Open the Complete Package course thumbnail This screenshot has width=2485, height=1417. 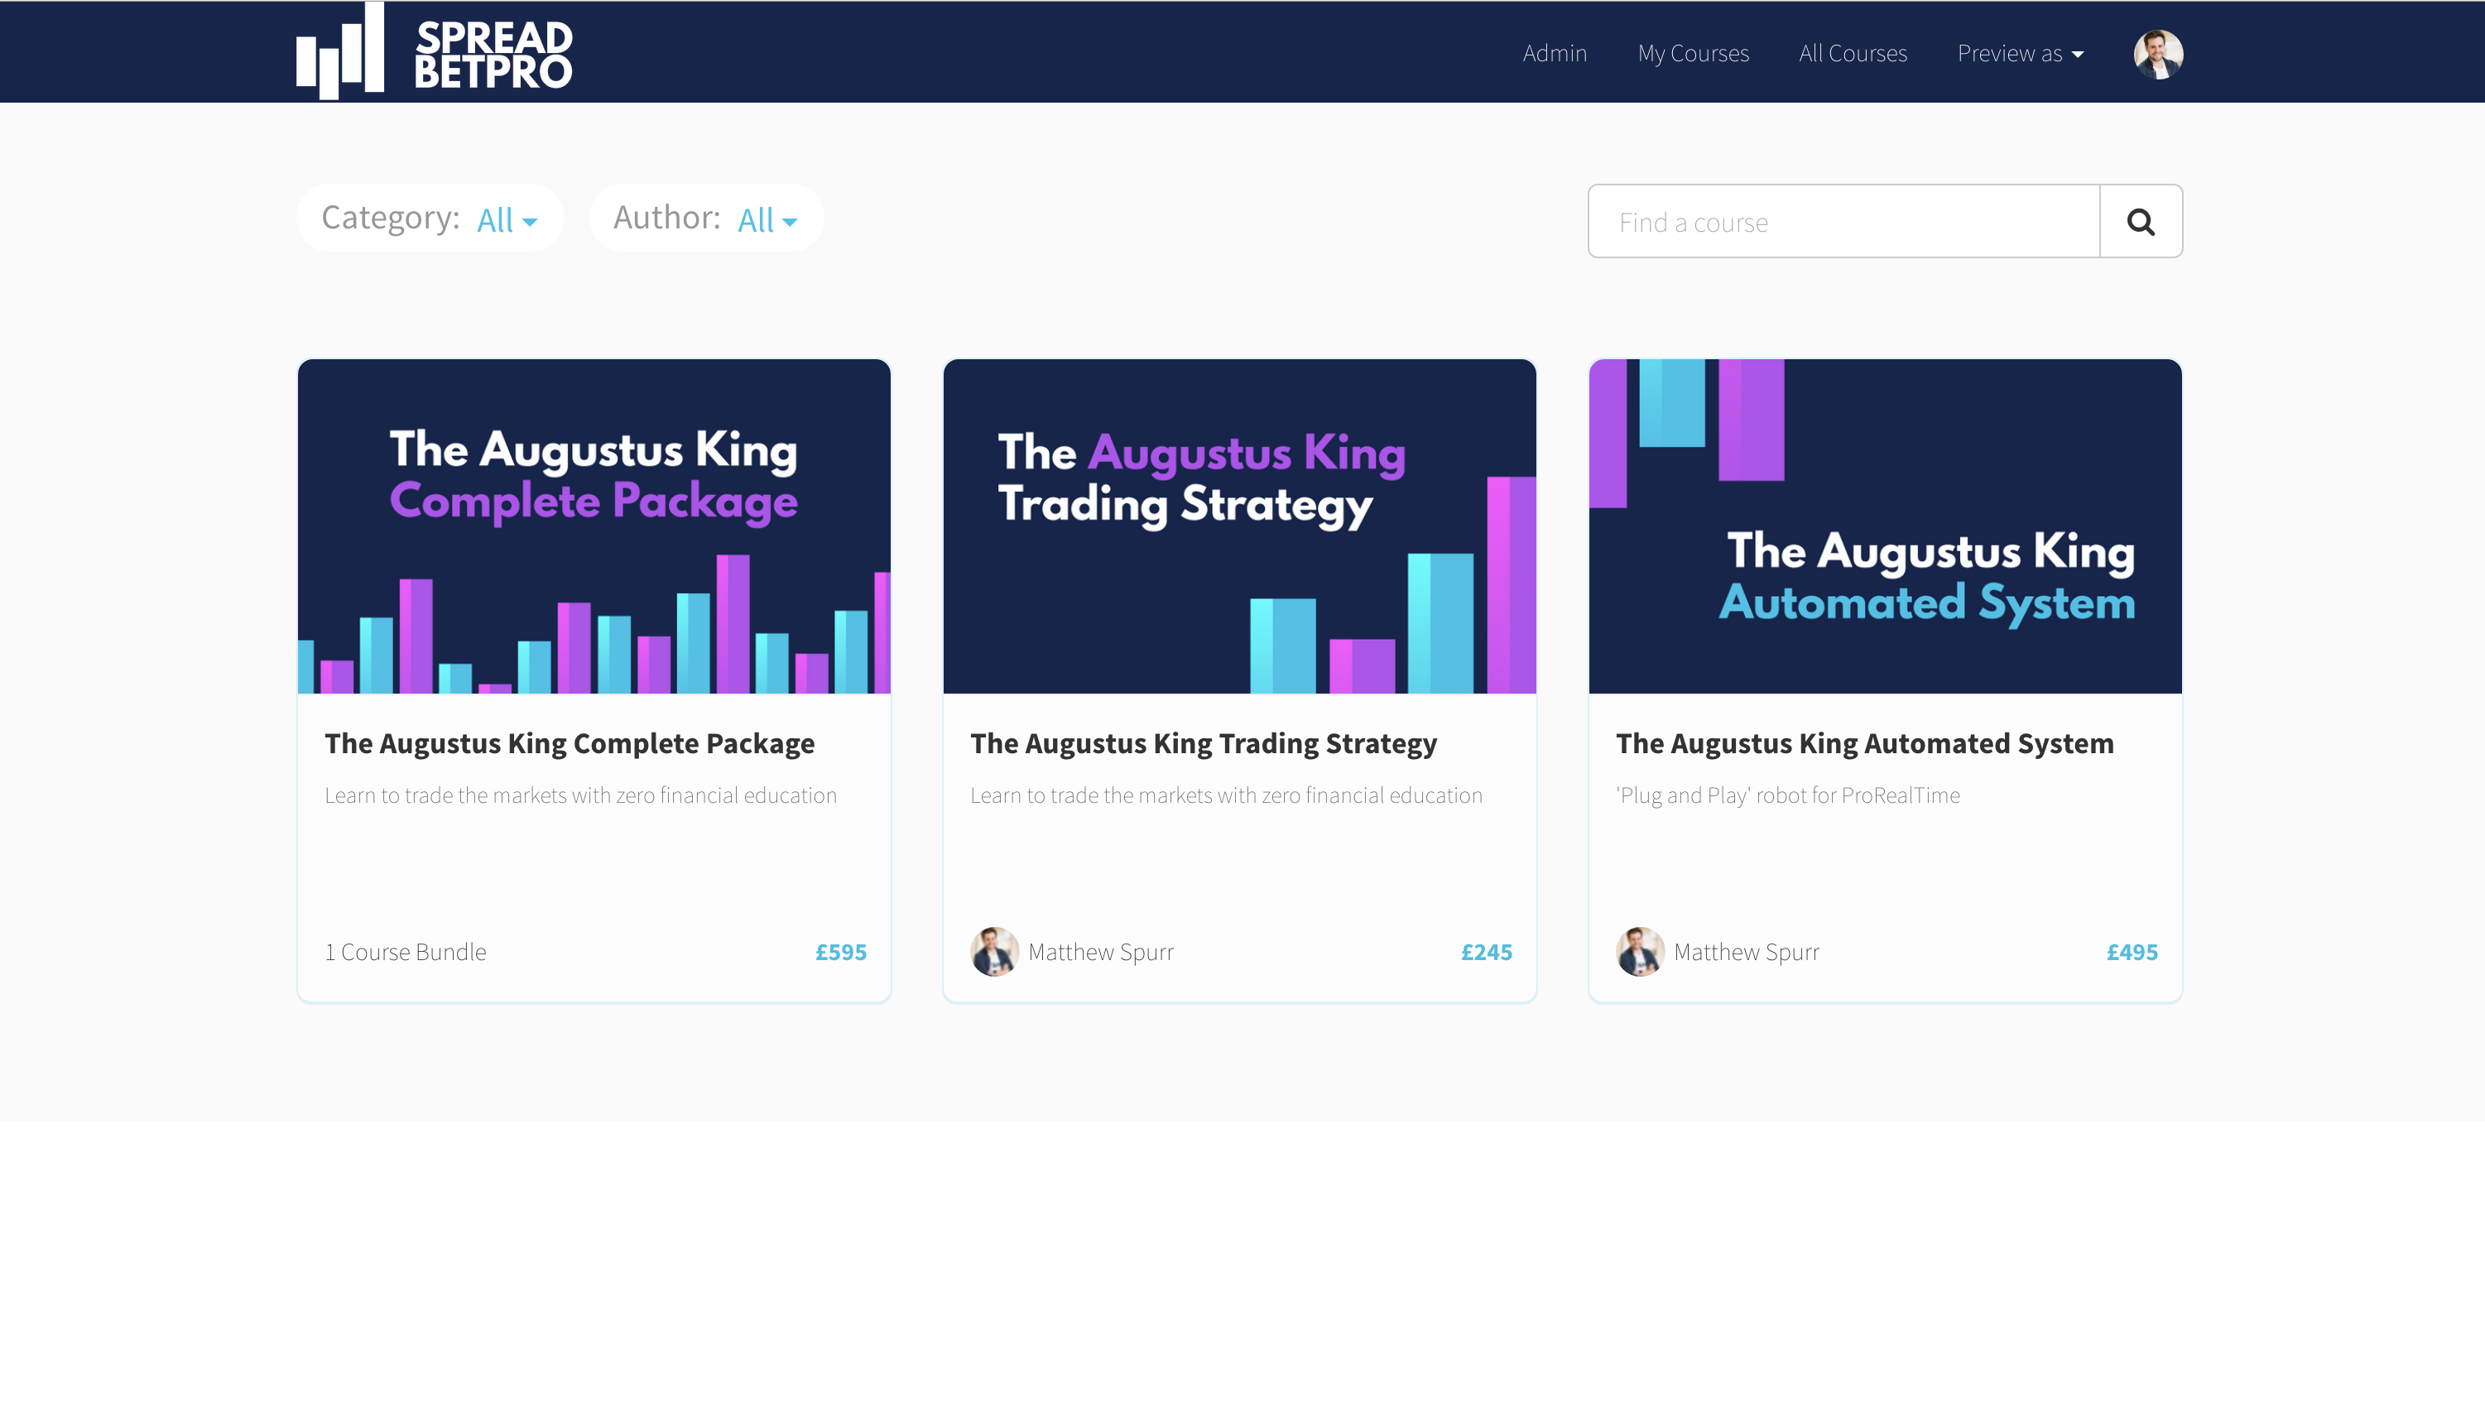[594, 526]
